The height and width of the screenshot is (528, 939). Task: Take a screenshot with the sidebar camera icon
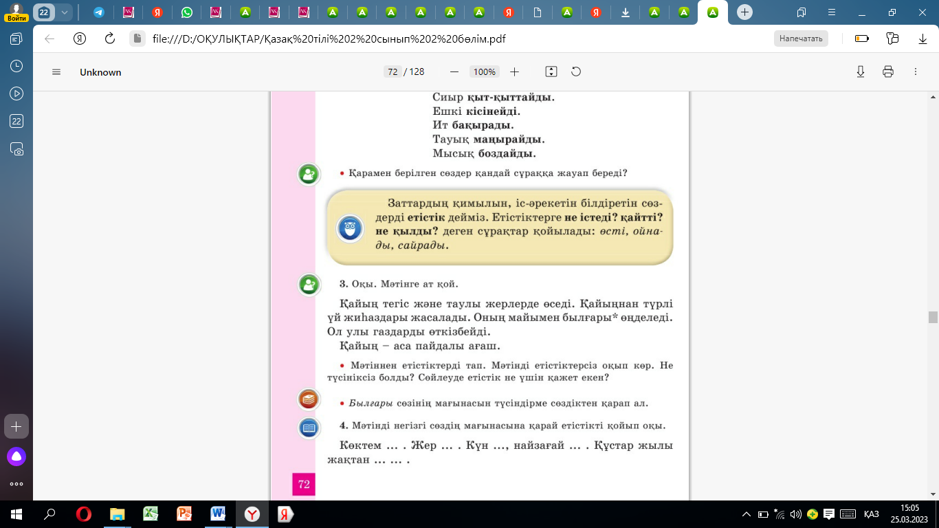click(x=16, y=148)
